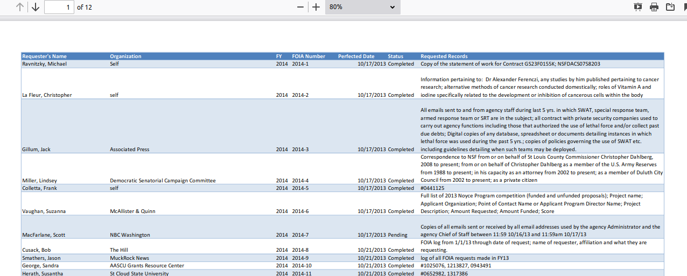Go to the previous page with up arrow
Image resolution: width=687 pixels, height=276 pixels.
tap(20, 7)
